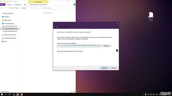Click the quick access toolbar dropdown arrow
This screenshot has height=96, width=172.
tap(9, 2)
